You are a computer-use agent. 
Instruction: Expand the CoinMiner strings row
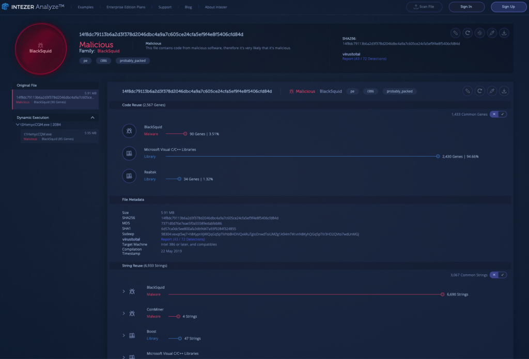click(123, 314)
